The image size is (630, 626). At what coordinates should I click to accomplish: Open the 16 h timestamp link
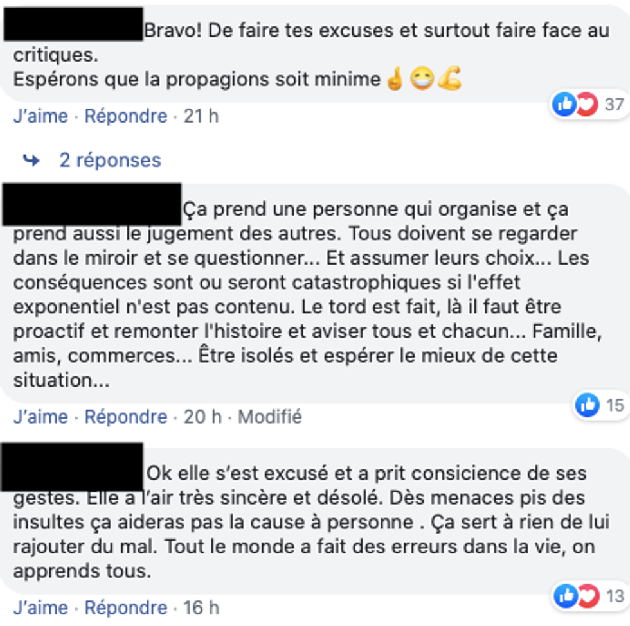[x=201, y=607]
